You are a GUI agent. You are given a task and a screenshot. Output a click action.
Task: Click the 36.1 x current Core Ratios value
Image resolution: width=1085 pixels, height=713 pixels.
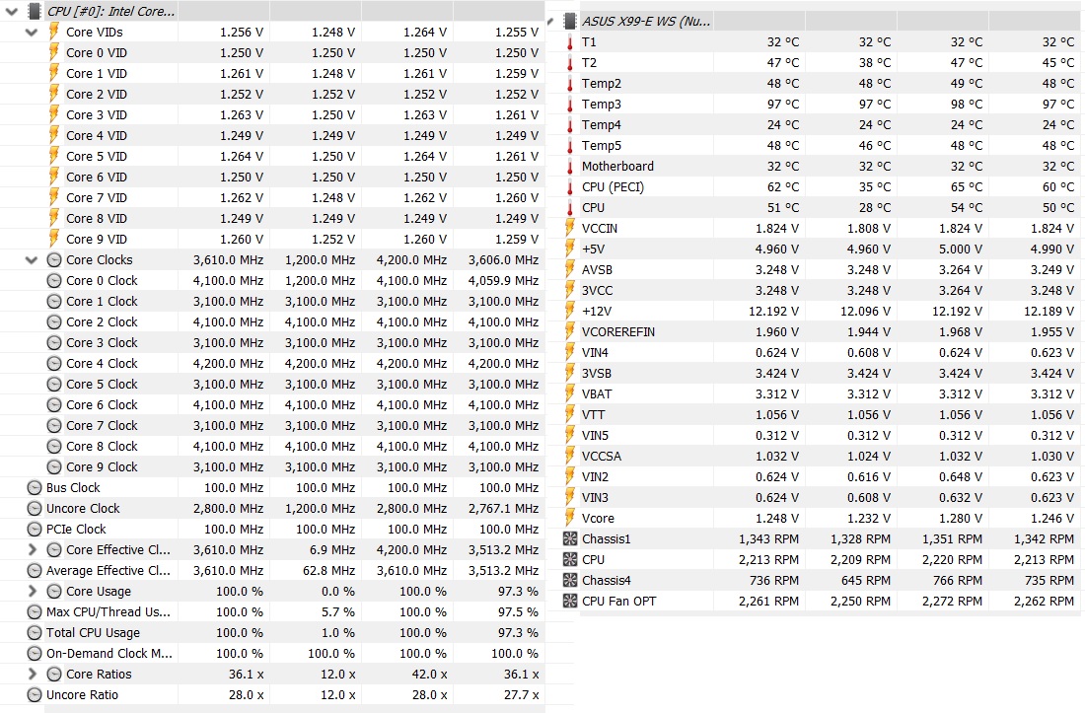click(246, 675)
